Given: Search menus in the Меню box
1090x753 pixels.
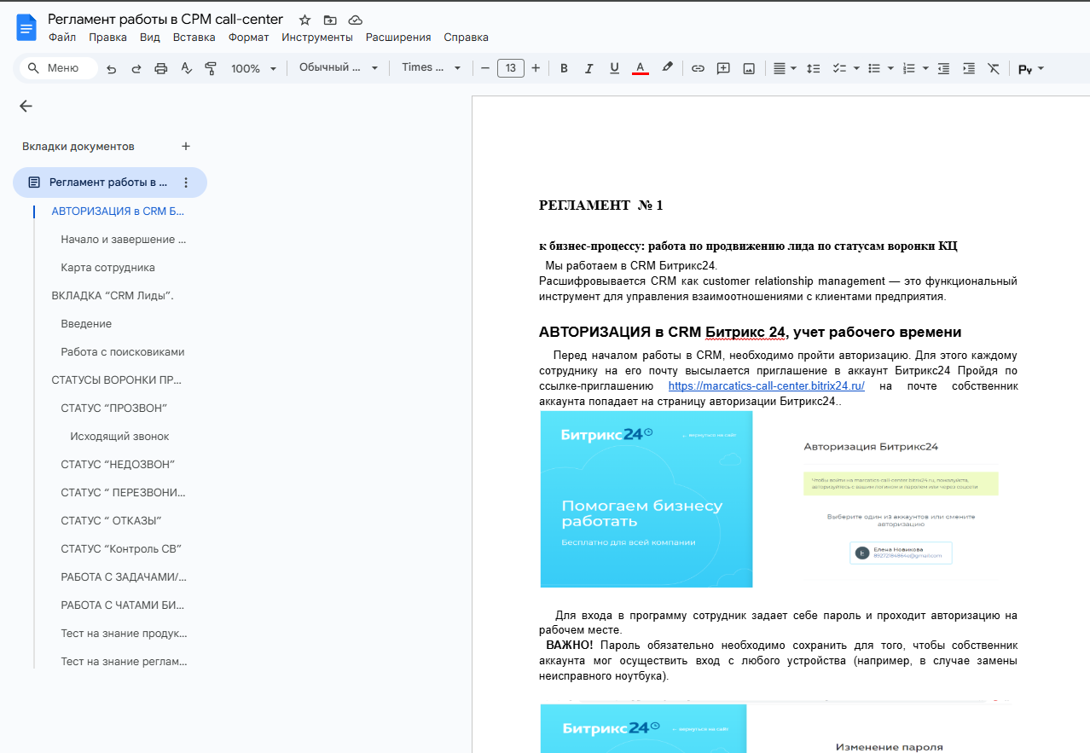Looking at the screenshot, I should coord(58,68).
